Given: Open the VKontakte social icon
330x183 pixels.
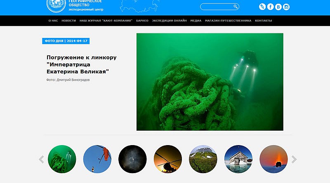Looking at the screenshot, I should [x=278, y=7].
